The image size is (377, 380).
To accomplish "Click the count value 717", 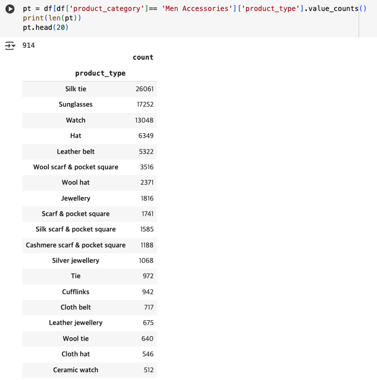I will pyautogui.click(x=149, y=307).
